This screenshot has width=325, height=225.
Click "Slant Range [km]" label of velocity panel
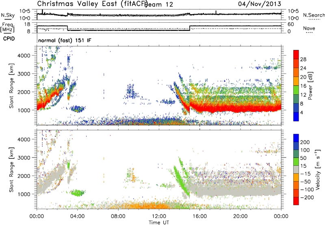pyautogui.click(x=11, y=169)
